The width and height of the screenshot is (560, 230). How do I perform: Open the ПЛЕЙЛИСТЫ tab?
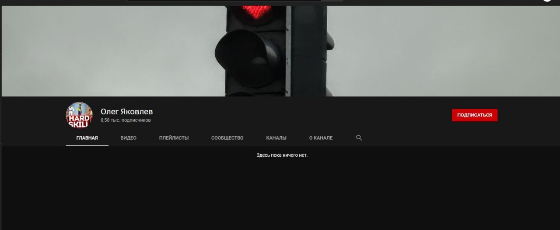click(174, 138)
